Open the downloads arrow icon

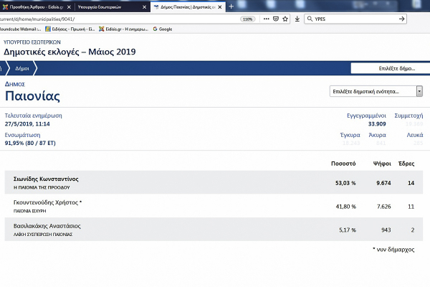click(297, 19)
